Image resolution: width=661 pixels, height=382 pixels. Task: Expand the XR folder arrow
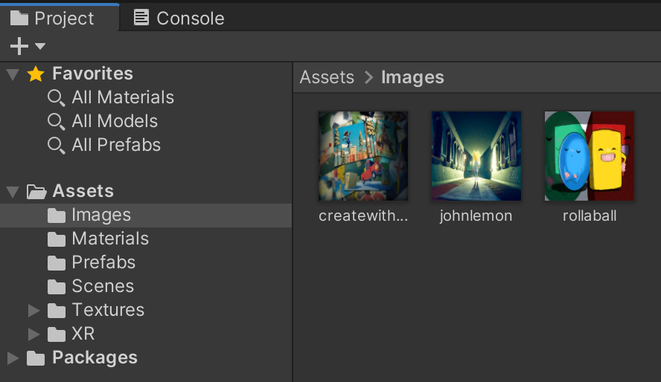click(33, 334)
